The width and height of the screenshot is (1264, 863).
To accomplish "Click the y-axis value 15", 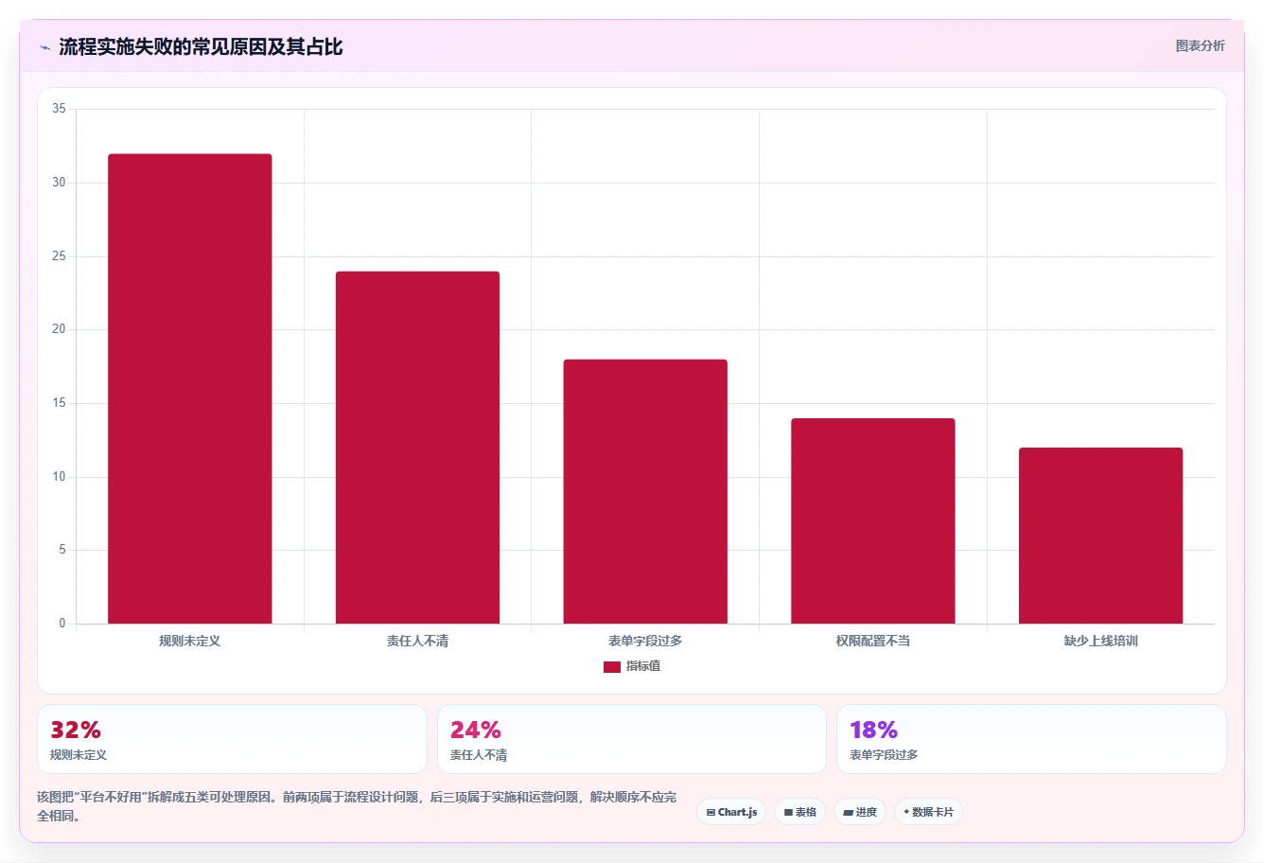I will (59, 403).
